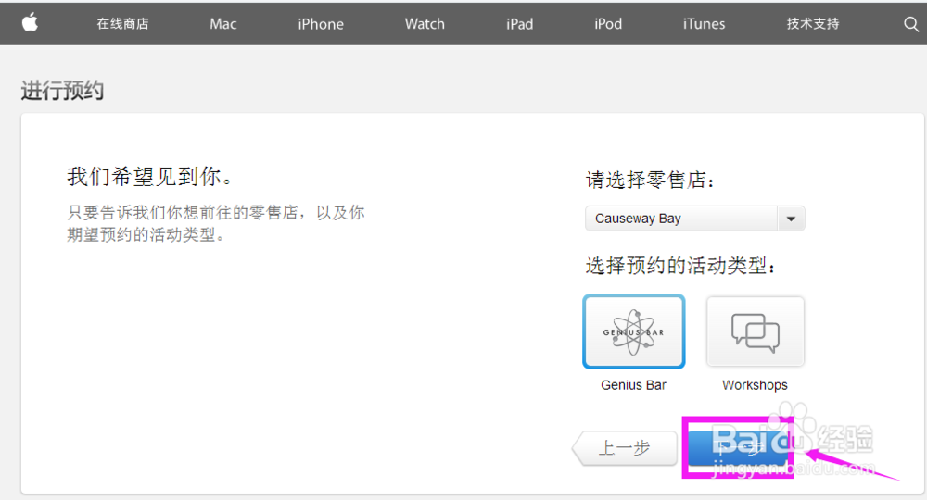
Task: Open the 技术支持 navigation item
Action: 813,24
